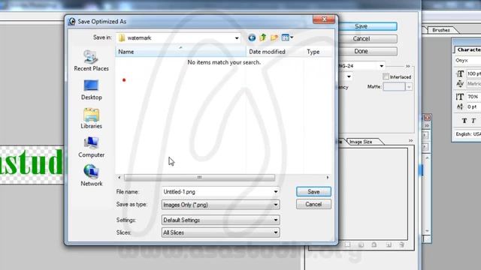Open Network location in sidebar

click(x=91, y=175)
